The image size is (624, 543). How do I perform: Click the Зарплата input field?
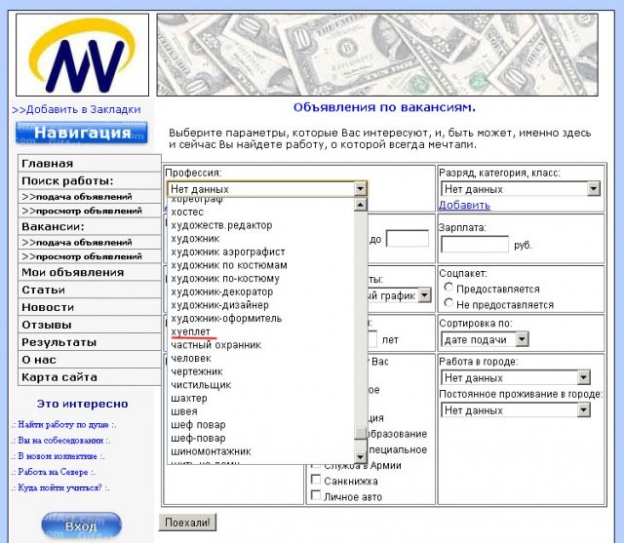coord(475,244)
